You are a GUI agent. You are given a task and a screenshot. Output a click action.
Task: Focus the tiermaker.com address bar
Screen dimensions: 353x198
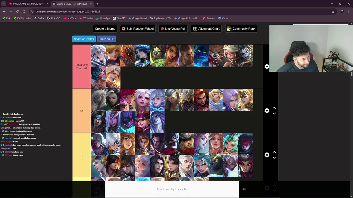pyautogui.click(x=182, y=12)
